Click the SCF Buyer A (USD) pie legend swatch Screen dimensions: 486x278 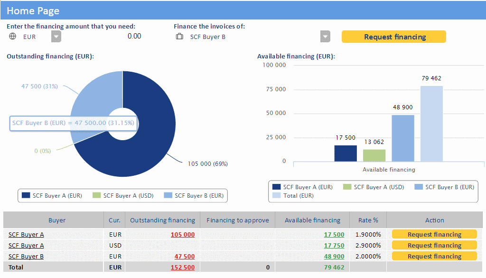pos(97,195)
